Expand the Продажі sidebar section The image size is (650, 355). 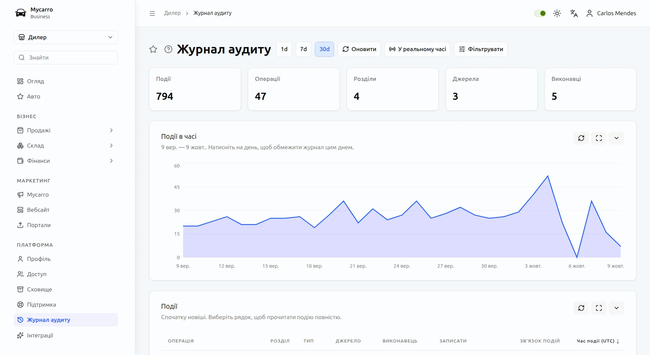pos(66,130)
